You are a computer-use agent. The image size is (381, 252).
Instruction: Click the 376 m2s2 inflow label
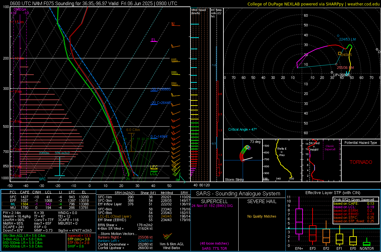62,153
